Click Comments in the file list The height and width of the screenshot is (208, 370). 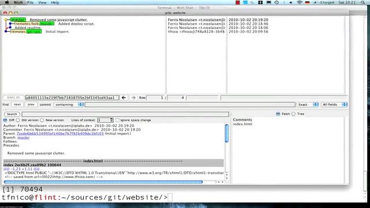pyautogui.click(x=242, y=120)
